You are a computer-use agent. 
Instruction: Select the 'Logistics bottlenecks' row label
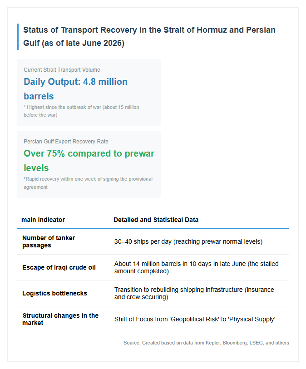click(54, 294)
